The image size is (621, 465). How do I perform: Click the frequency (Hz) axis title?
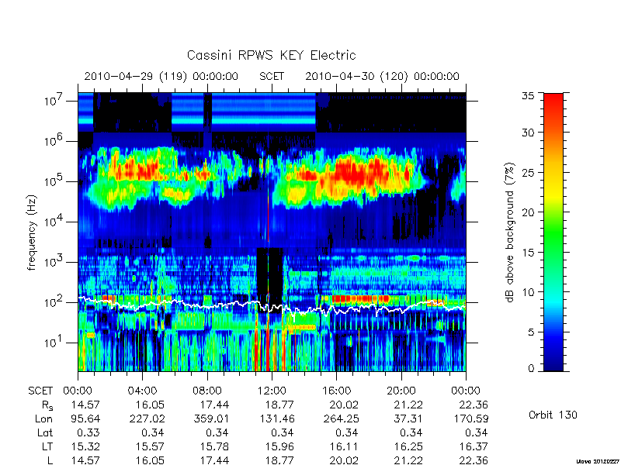point(32,232)
